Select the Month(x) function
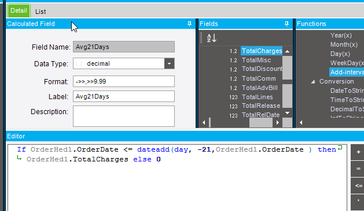The image size is (364, 211). coord(344,44)
